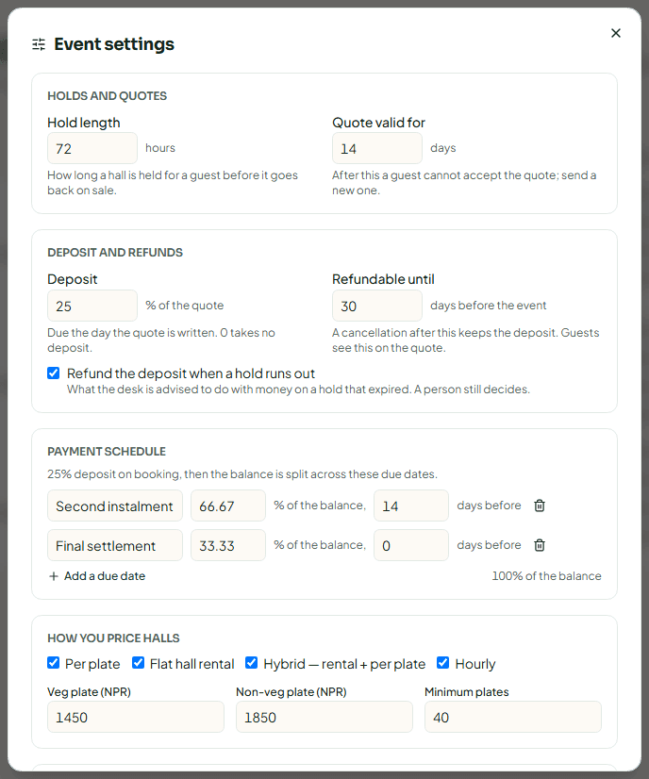Edit the Refundable until days field
The image size is (649, 779).
click(x=377, y=306)
